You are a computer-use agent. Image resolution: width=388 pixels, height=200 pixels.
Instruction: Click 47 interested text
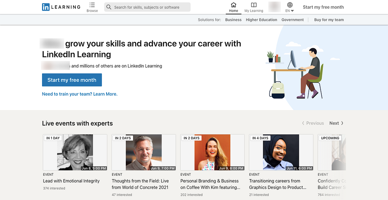[122, 195]
